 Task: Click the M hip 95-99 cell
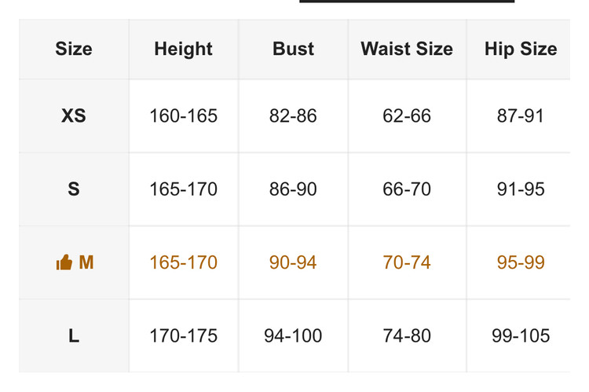(520, 262)
